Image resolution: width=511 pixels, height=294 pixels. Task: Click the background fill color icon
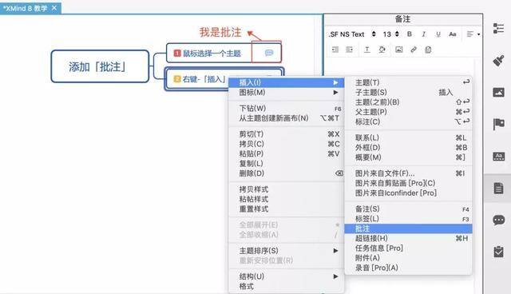point(382,50)
